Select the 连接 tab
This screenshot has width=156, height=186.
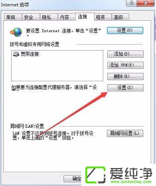click(85, 17)
